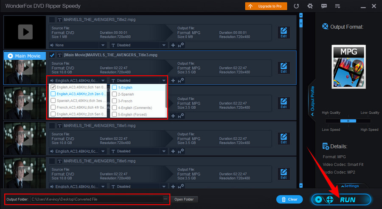Viewport: 382px width, 209px height.
Task: Open audio track dropdown in Title6 row
Action: 103,187
